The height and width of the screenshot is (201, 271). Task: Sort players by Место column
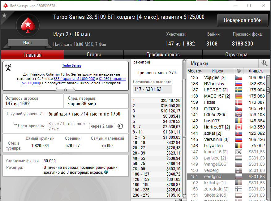click(x=195, y=71)
